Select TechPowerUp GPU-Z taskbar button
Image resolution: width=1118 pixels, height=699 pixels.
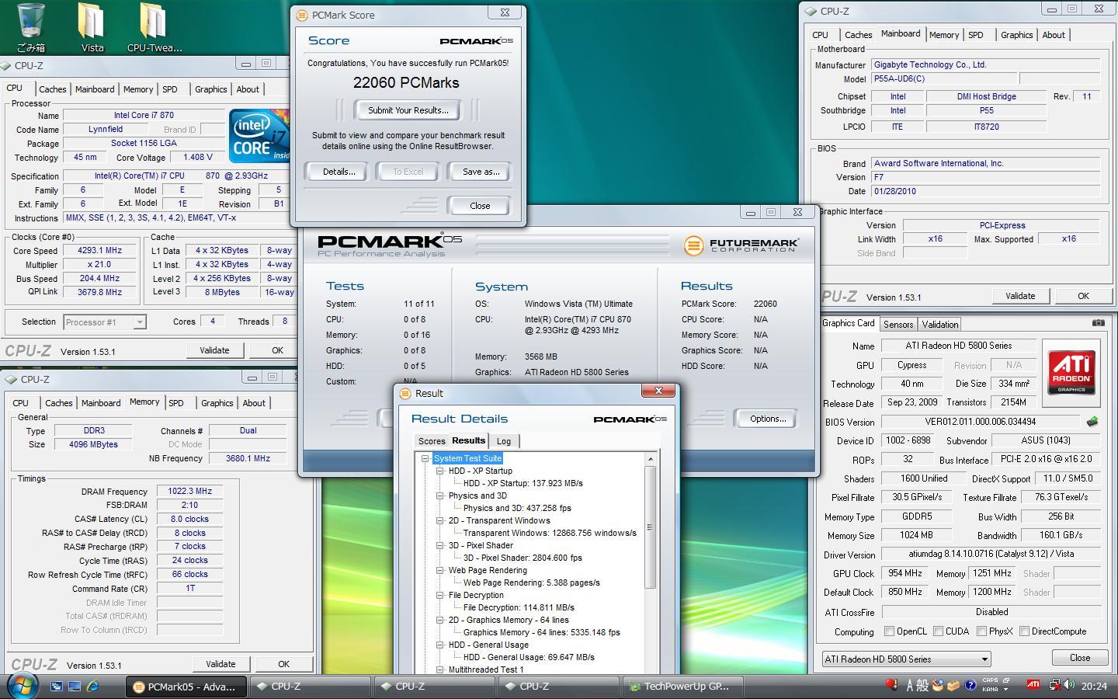click(685, 687)
